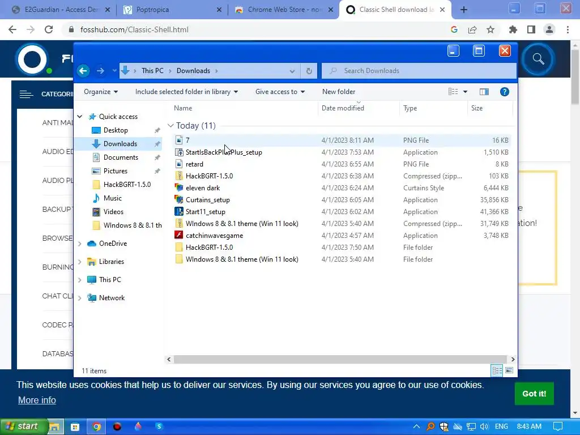This screenshot has height=435, width=580.
Task: Expand the Libraries tree node
Action: click(79, 262)
